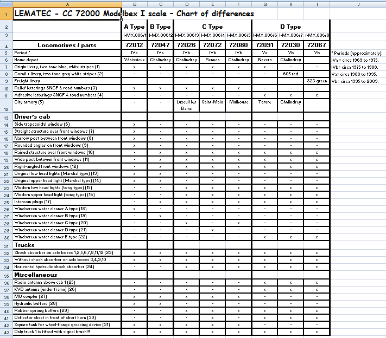Select row 13 header
The width and height of the screenshot is (386, 338).
click(x=6, y=118)
